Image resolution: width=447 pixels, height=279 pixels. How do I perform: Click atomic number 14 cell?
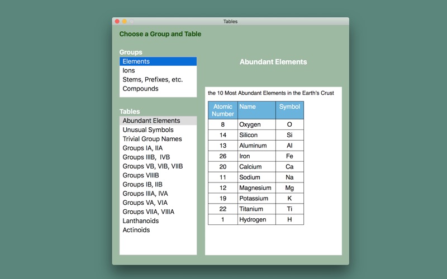point(223,135)
